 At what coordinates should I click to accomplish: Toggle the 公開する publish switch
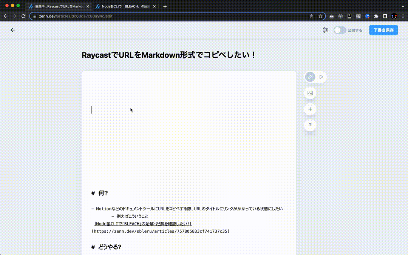pos(340,30)
